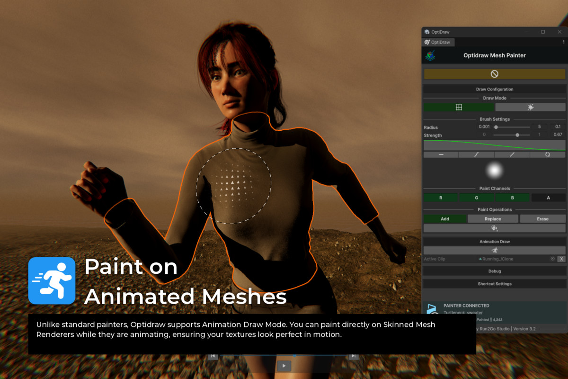Viewport: 568px width, 379px height.
Task: Expand the Shortcut Settings section
Action: point(494,284)
